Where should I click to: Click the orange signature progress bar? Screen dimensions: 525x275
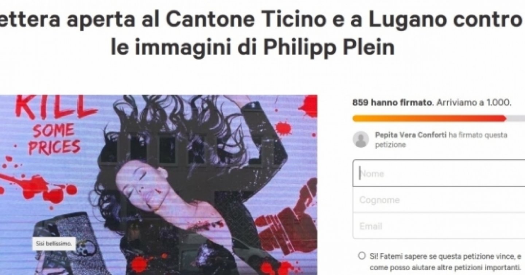point(429,118)
